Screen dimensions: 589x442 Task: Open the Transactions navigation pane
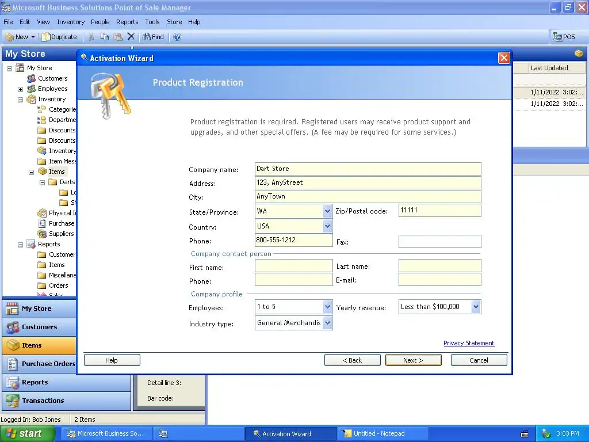[x=67, y=401]
